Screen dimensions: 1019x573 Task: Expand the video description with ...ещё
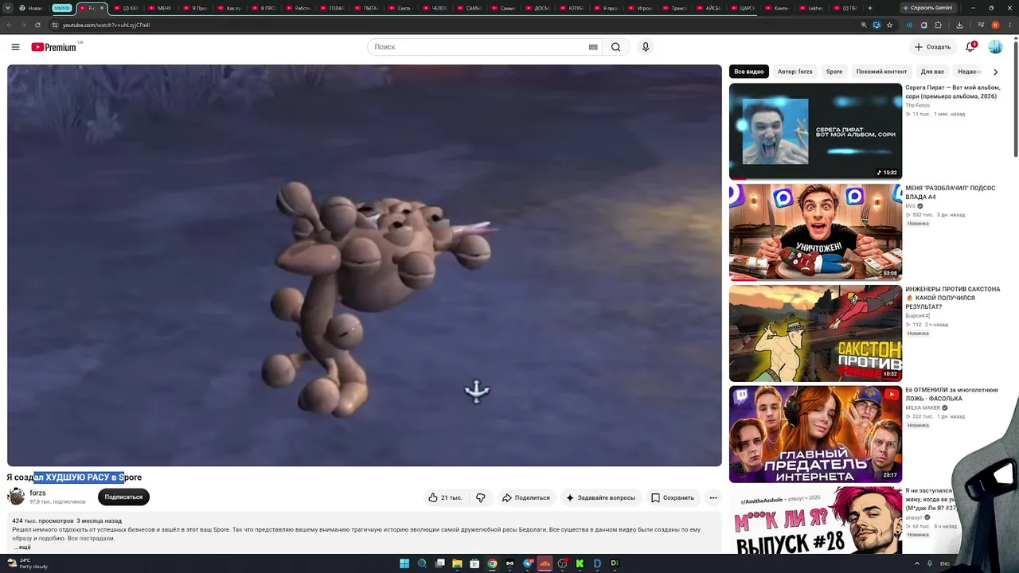point(22,547)
